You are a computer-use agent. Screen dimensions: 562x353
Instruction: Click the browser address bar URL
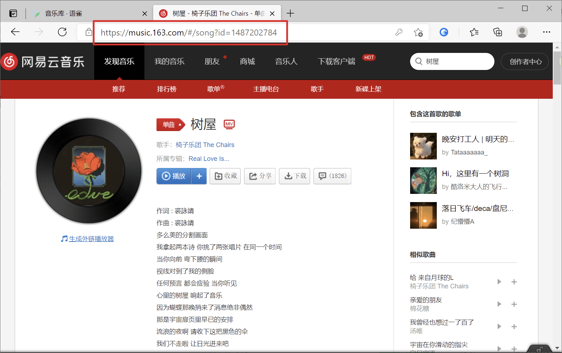189,33
